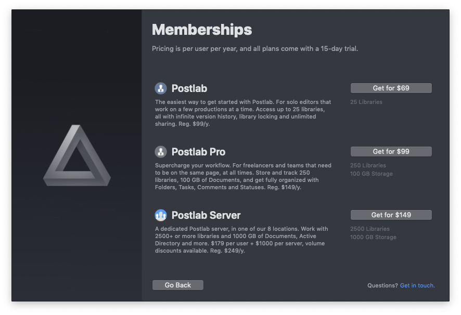461x315 pixels.
Task: Click Get for $149 for Postlab Server
Action: [391, 215]
